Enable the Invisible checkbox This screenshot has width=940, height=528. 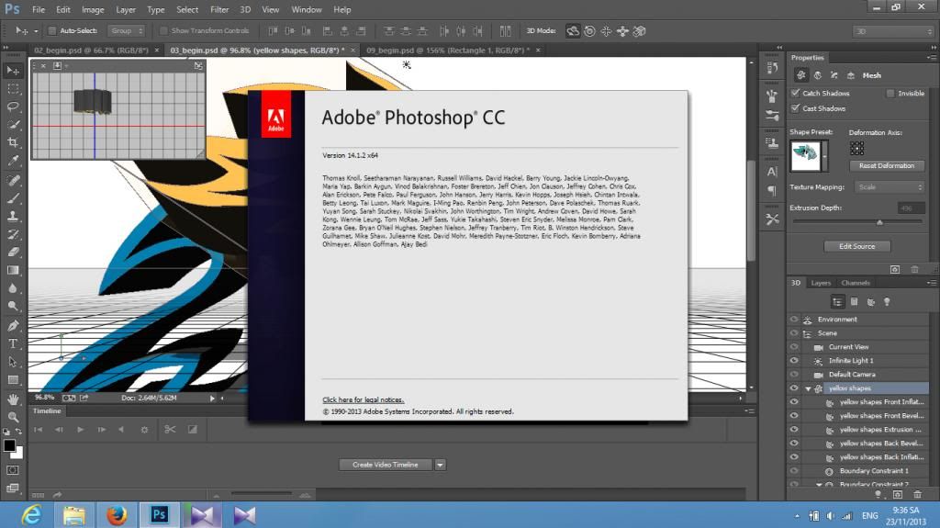coord(890,94)
